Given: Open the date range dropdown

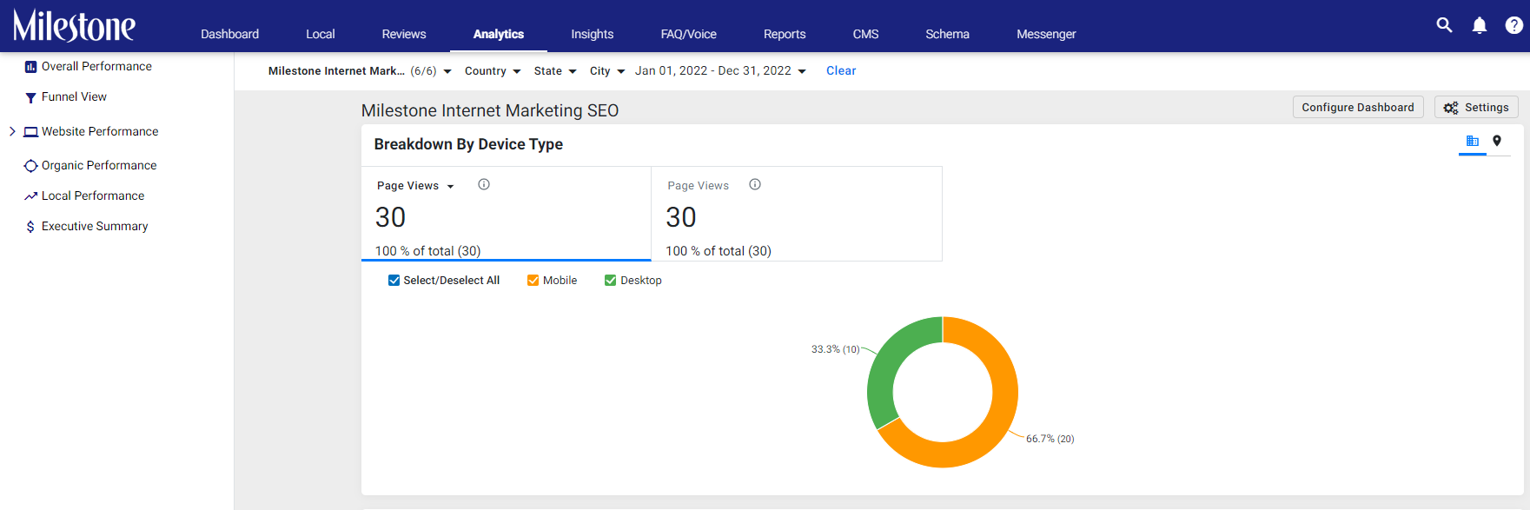Looking at the screenshot, I should [x=720, y=71].
